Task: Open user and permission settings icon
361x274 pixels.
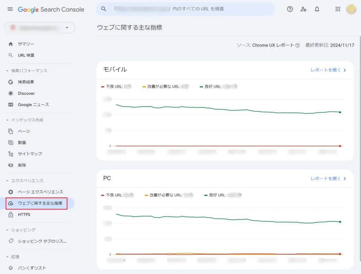Action: click(304, 9)
